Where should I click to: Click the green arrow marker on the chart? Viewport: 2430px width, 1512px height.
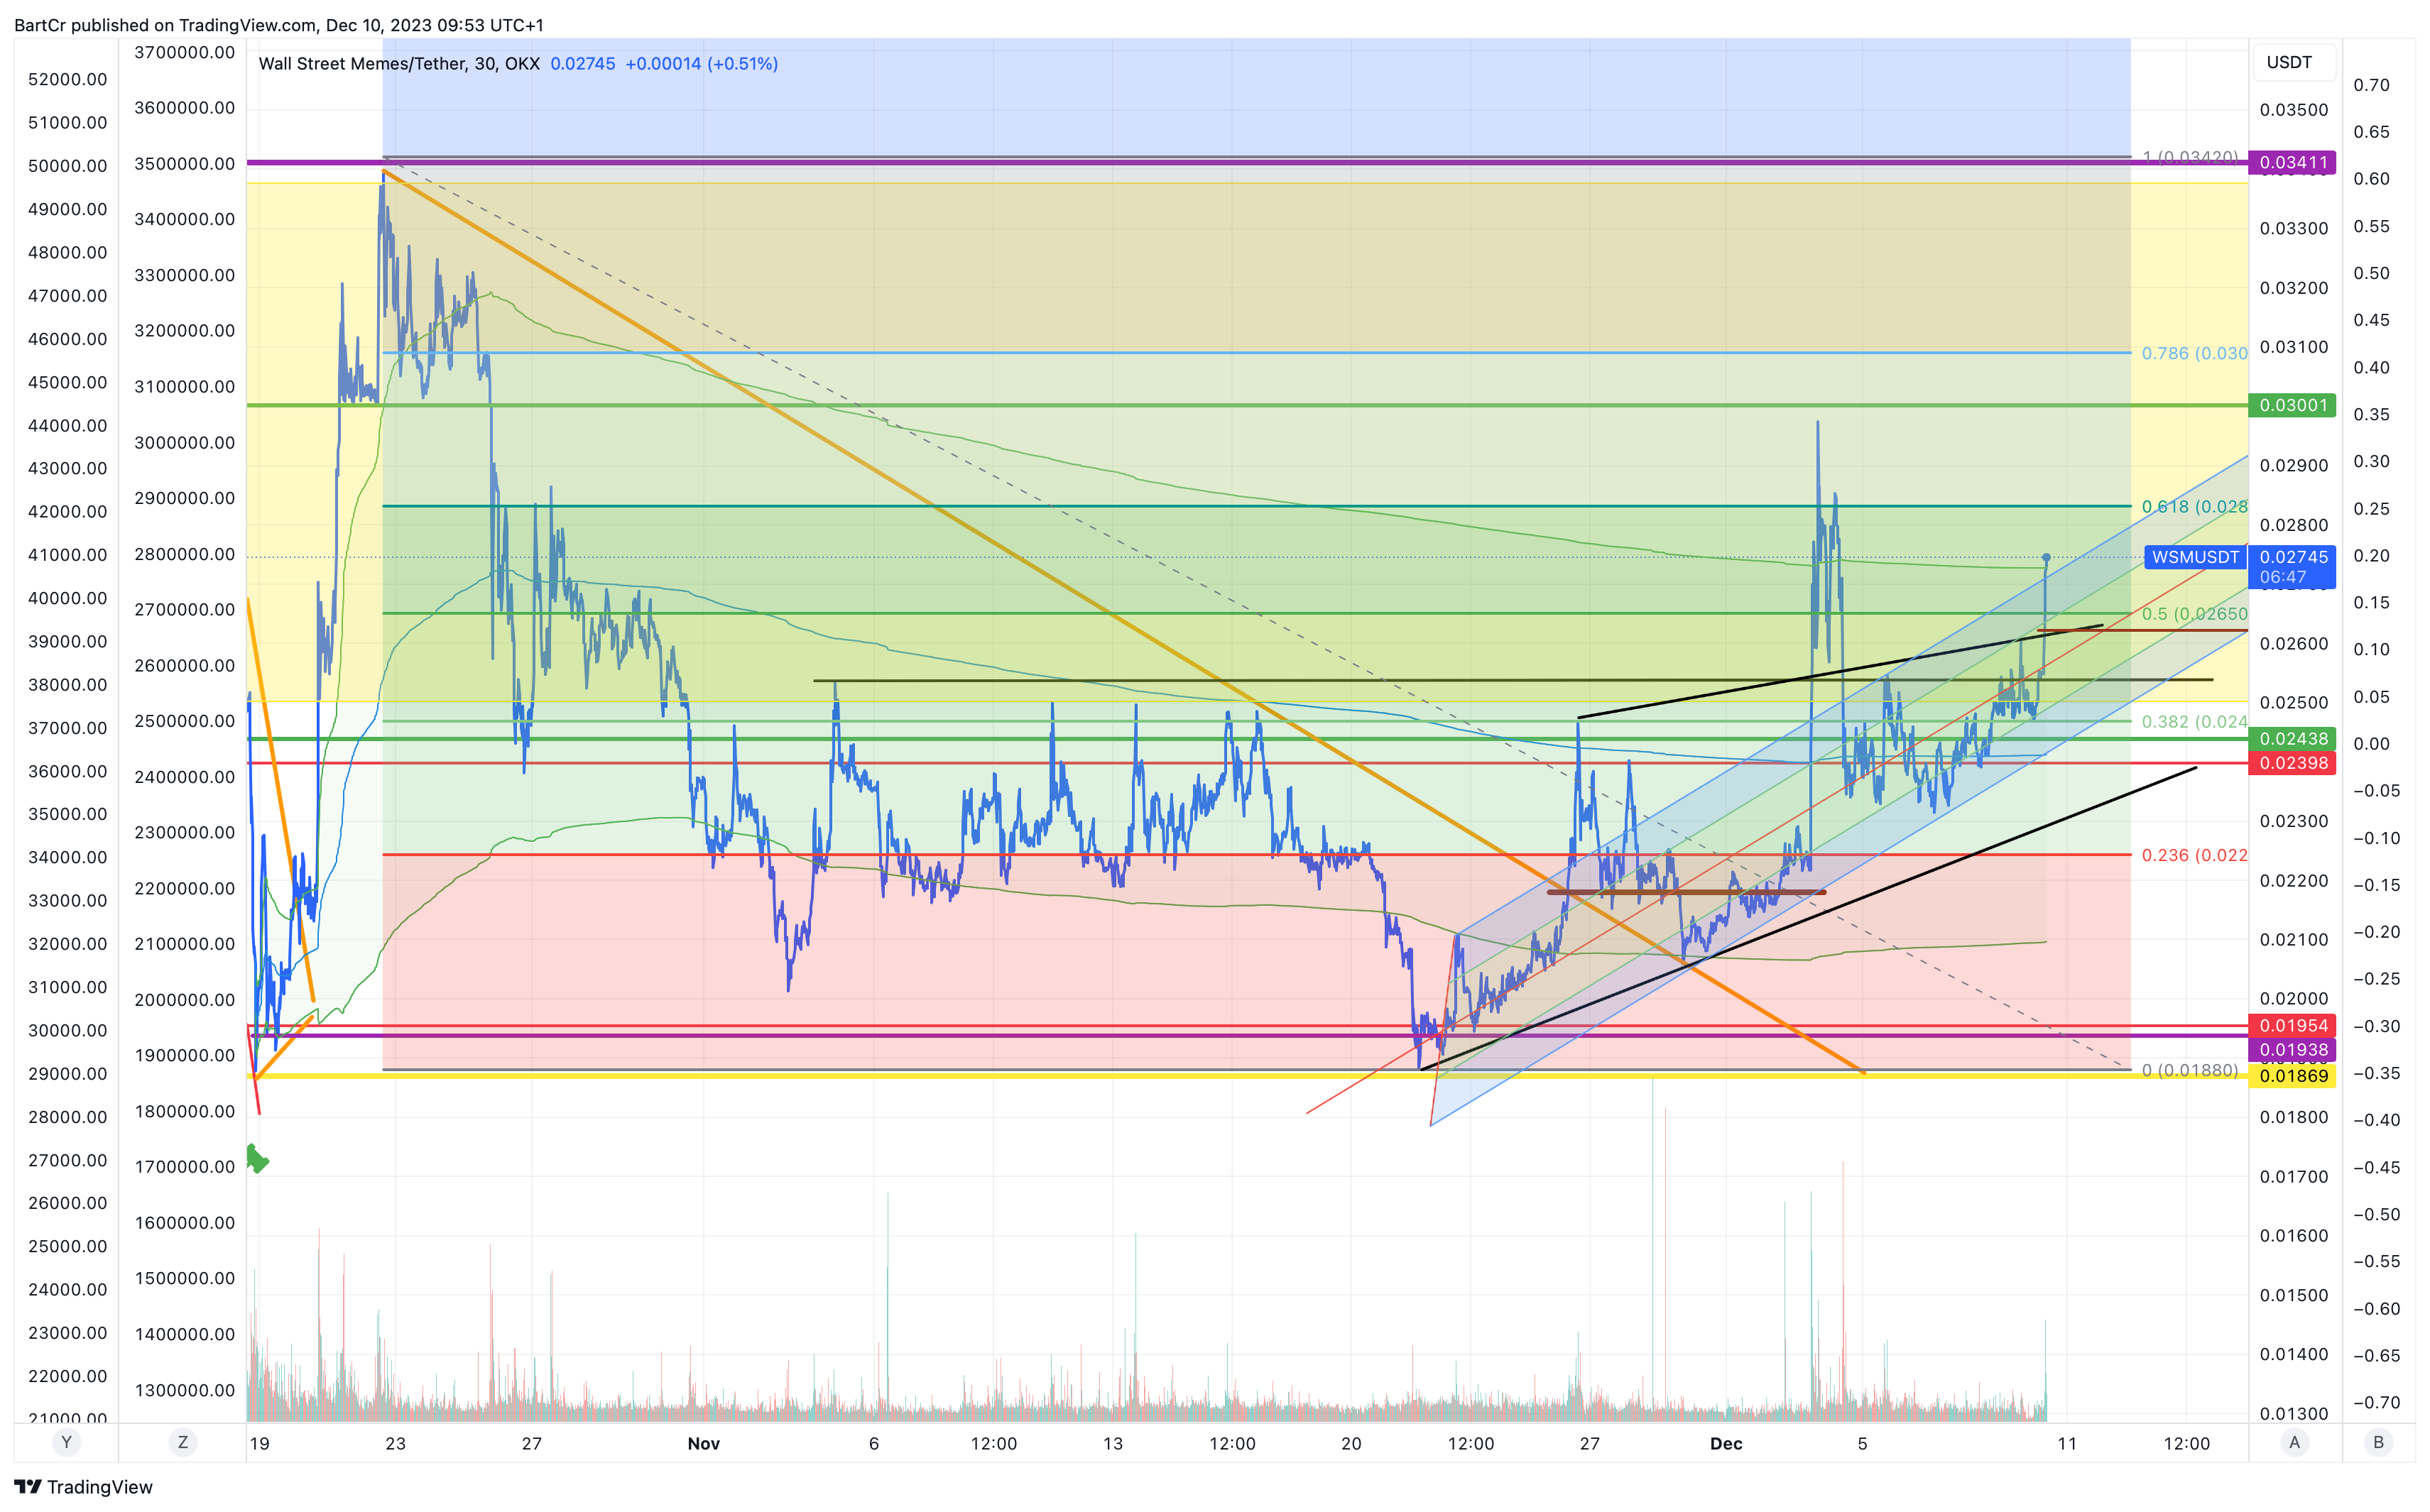257,1158
